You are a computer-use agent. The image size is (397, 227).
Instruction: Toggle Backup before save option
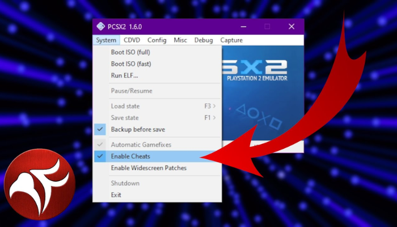tap(157, 129)
